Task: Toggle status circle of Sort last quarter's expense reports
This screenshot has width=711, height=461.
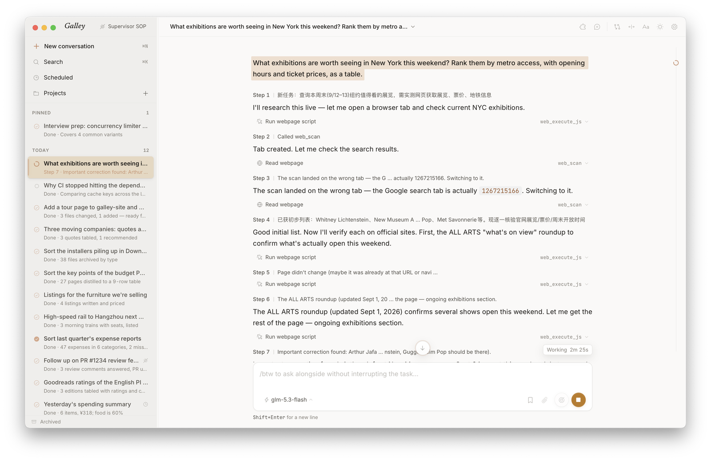Action: [36, 339]
